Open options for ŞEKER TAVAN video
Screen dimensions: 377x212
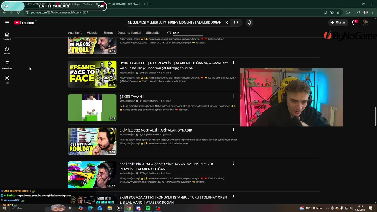(233, 96)
